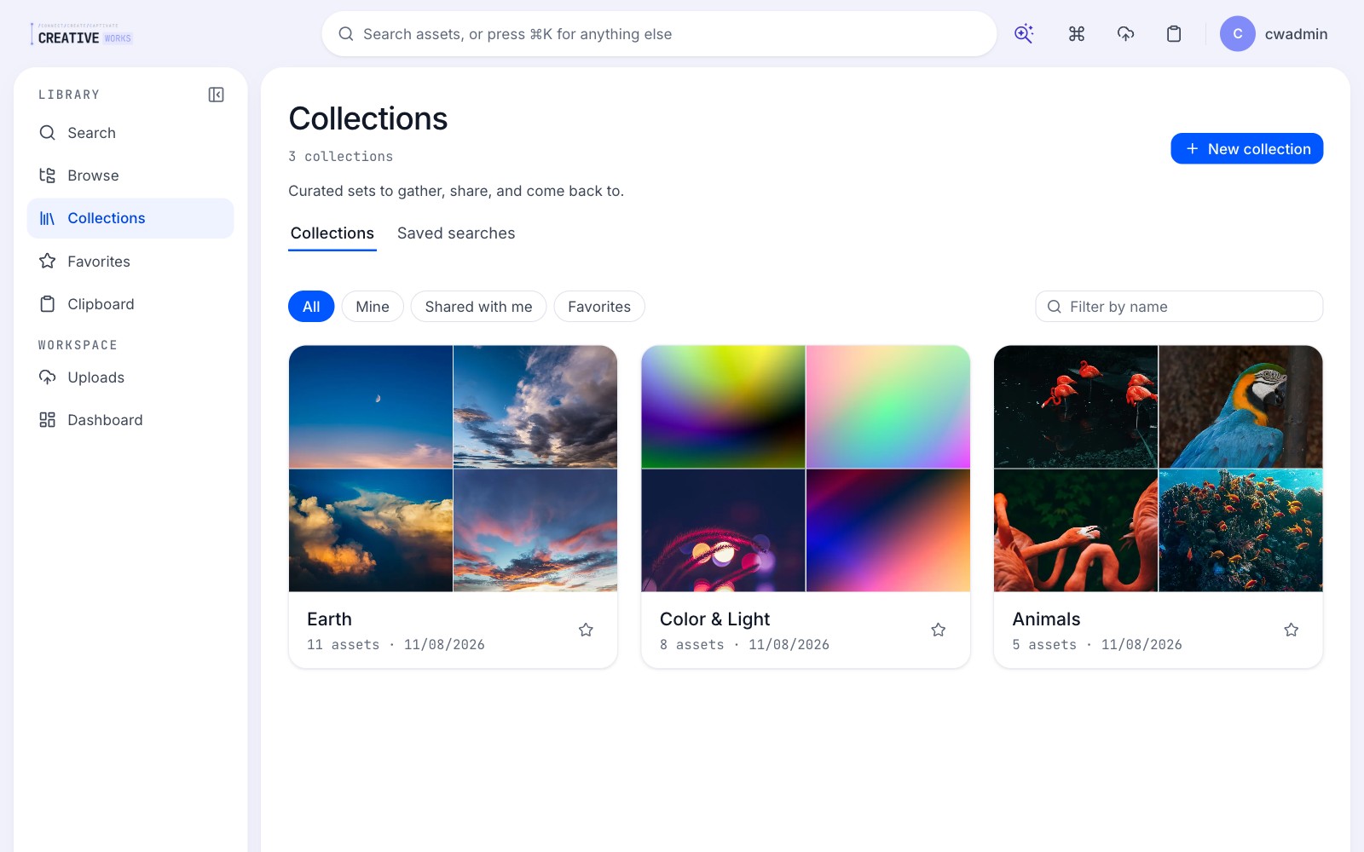Screen dimensions: 1364x852
Task: Open the golden cloud thumbnail in Earth
Action: pyautogui.click(x=371, y=531)
